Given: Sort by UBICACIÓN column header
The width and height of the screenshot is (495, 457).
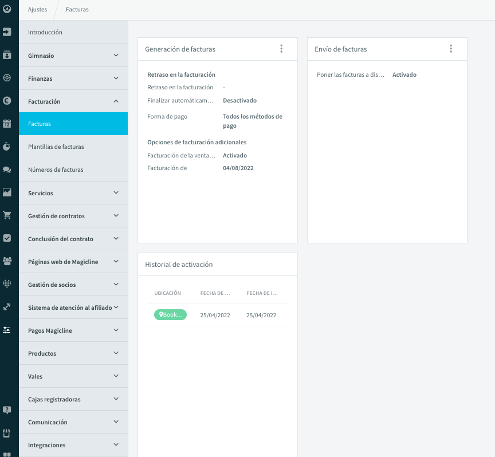Looking at the screenshot, I should (x=167, y=293).
